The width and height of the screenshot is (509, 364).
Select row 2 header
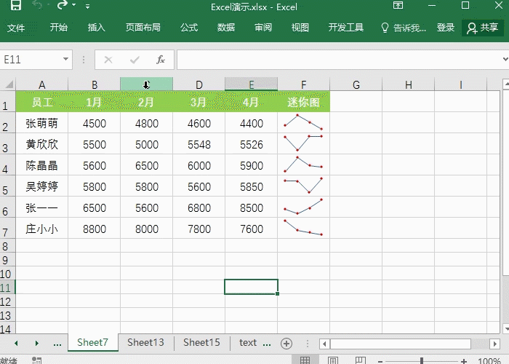[7, 123]
